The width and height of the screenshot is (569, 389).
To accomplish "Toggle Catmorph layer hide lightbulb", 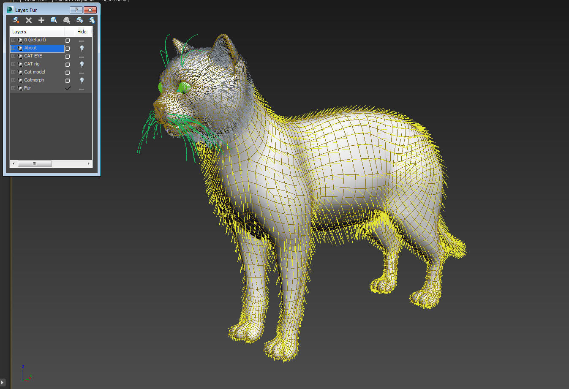I will click(x=82, y=80).
